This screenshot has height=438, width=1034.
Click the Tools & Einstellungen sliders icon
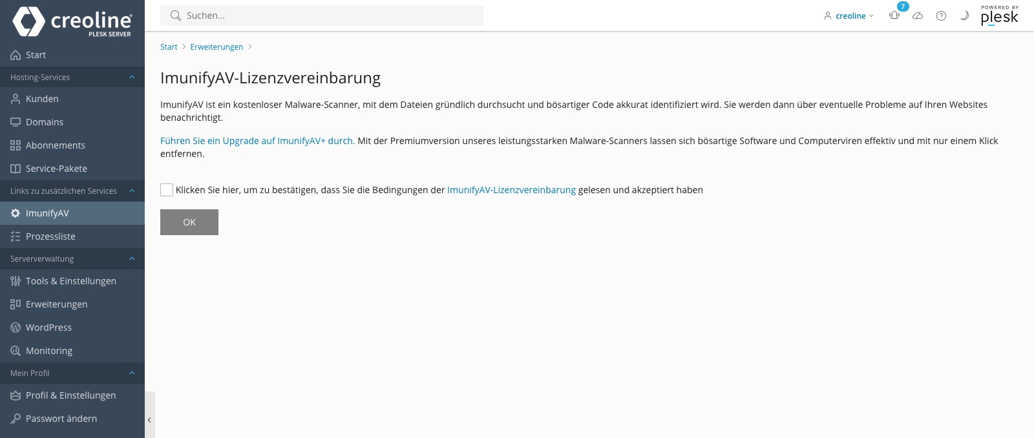pos(16,281)
